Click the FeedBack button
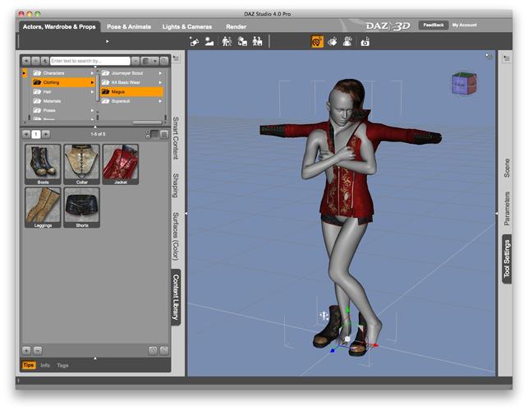 434,25
